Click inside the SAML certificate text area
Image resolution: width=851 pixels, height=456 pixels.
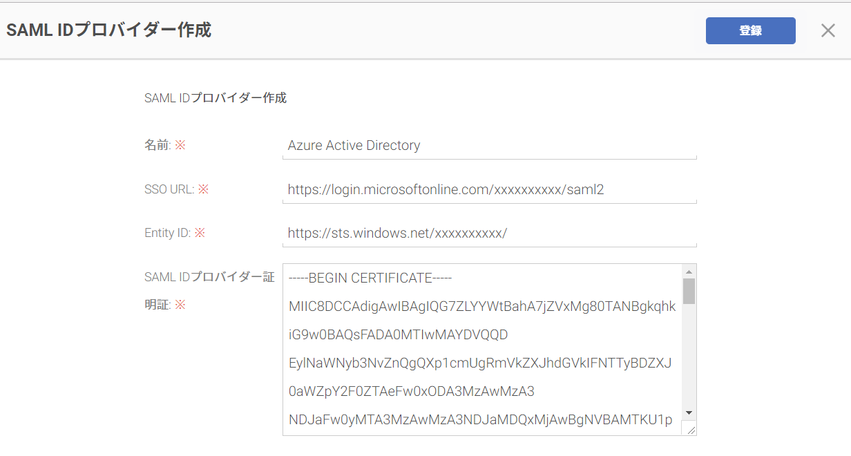click(x=482, y=350)
